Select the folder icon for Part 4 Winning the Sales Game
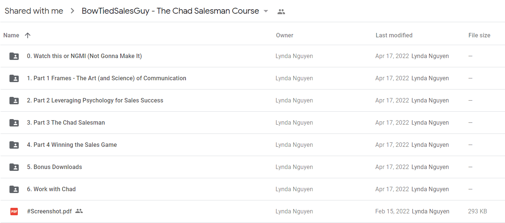This screenshot has width=505, height=223. coord(14,145)
